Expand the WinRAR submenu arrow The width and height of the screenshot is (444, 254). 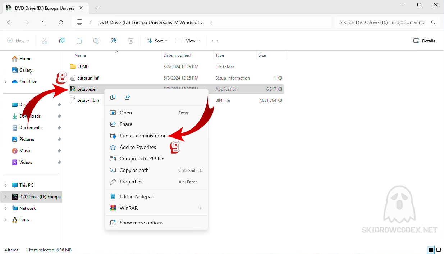click(x=201, y=208)
